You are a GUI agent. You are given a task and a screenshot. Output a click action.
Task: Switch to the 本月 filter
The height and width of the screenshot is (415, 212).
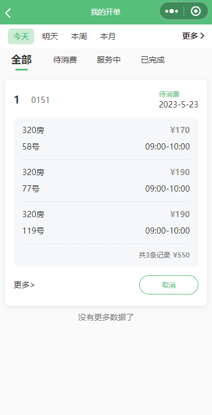(x=108, y=36)
